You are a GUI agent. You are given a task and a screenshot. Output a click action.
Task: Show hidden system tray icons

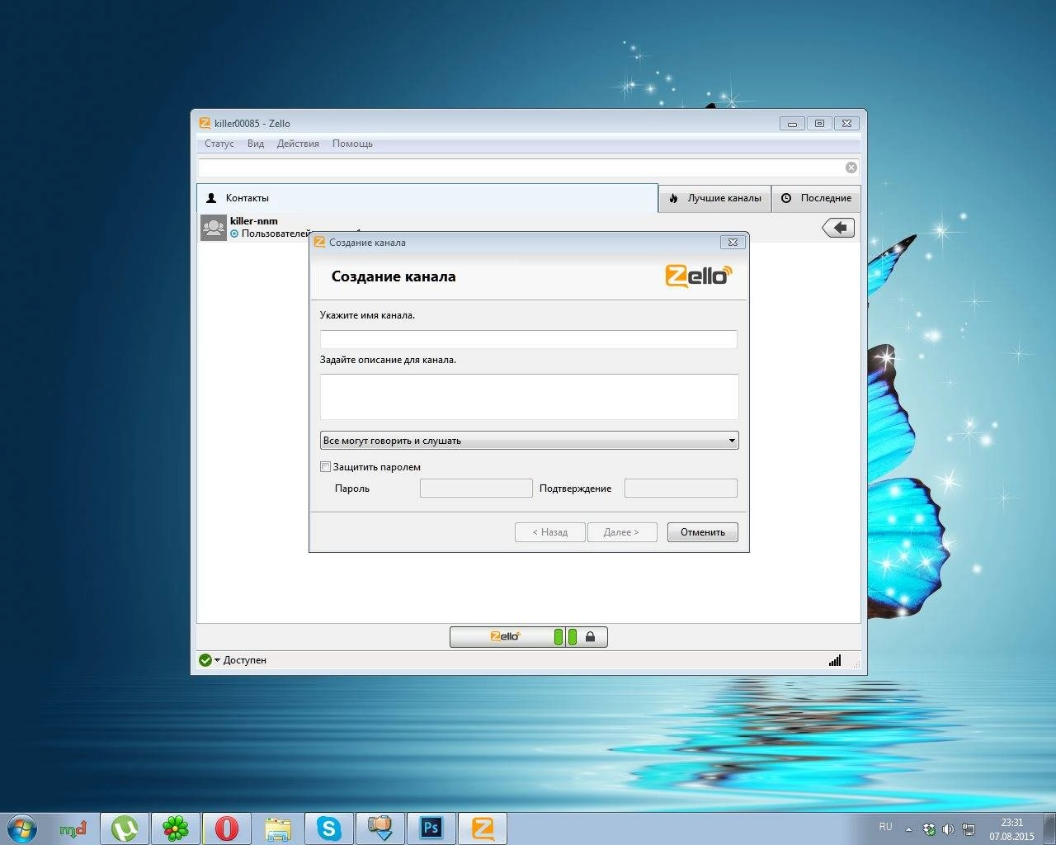point(908,829)
